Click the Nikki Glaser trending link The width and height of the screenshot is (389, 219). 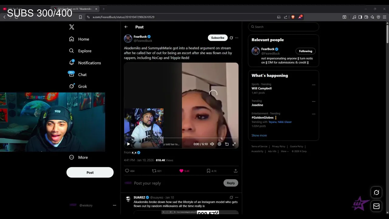(x=285, y=122)
